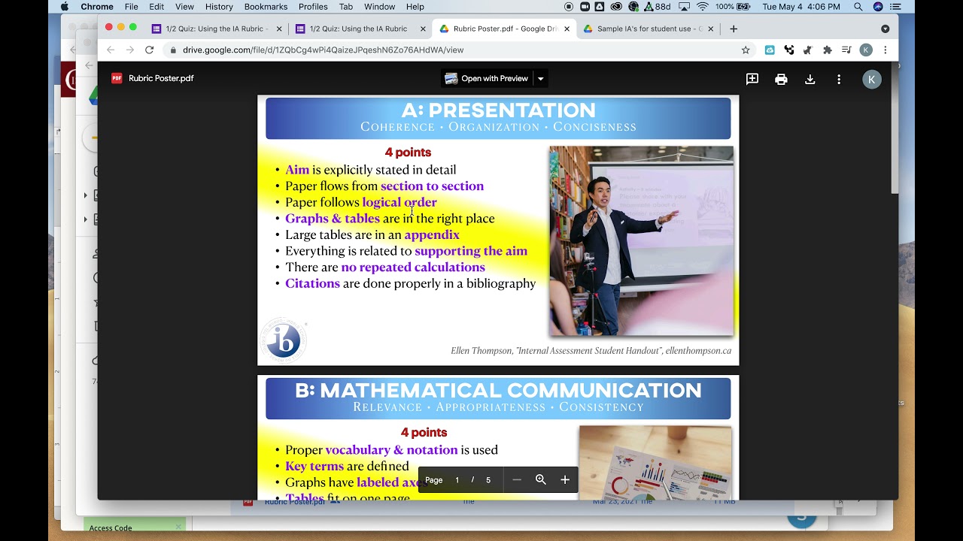963x541 pixels.
Task: Open the Chrome profile avatar K
Action: pyautogui.click(x=866, y=50)
